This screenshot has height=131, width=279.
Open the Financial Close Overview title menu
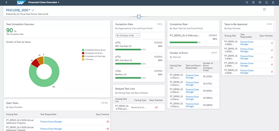point(44,2)
